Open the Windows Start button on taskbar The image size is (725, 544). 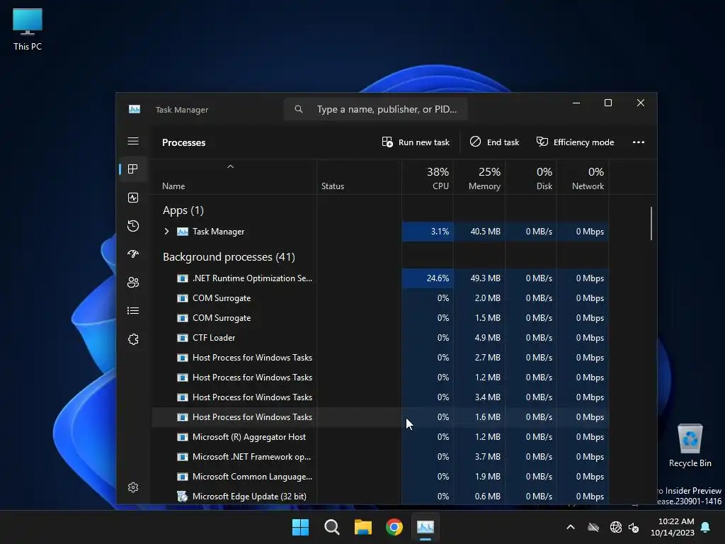(x=300, y=527)
